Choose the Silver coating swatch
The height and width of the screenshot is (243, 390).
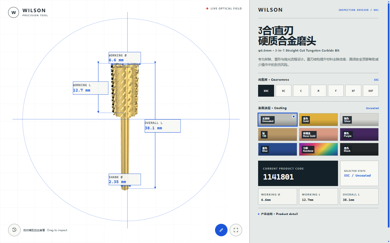359,120
